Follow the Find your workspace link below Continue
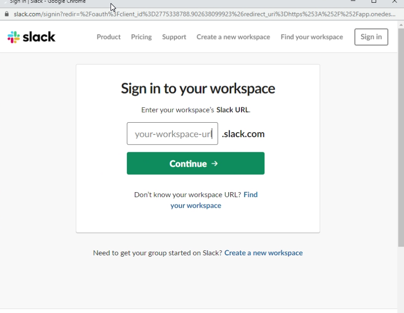The height and width of the screenshot is (313, 404). 196,205
